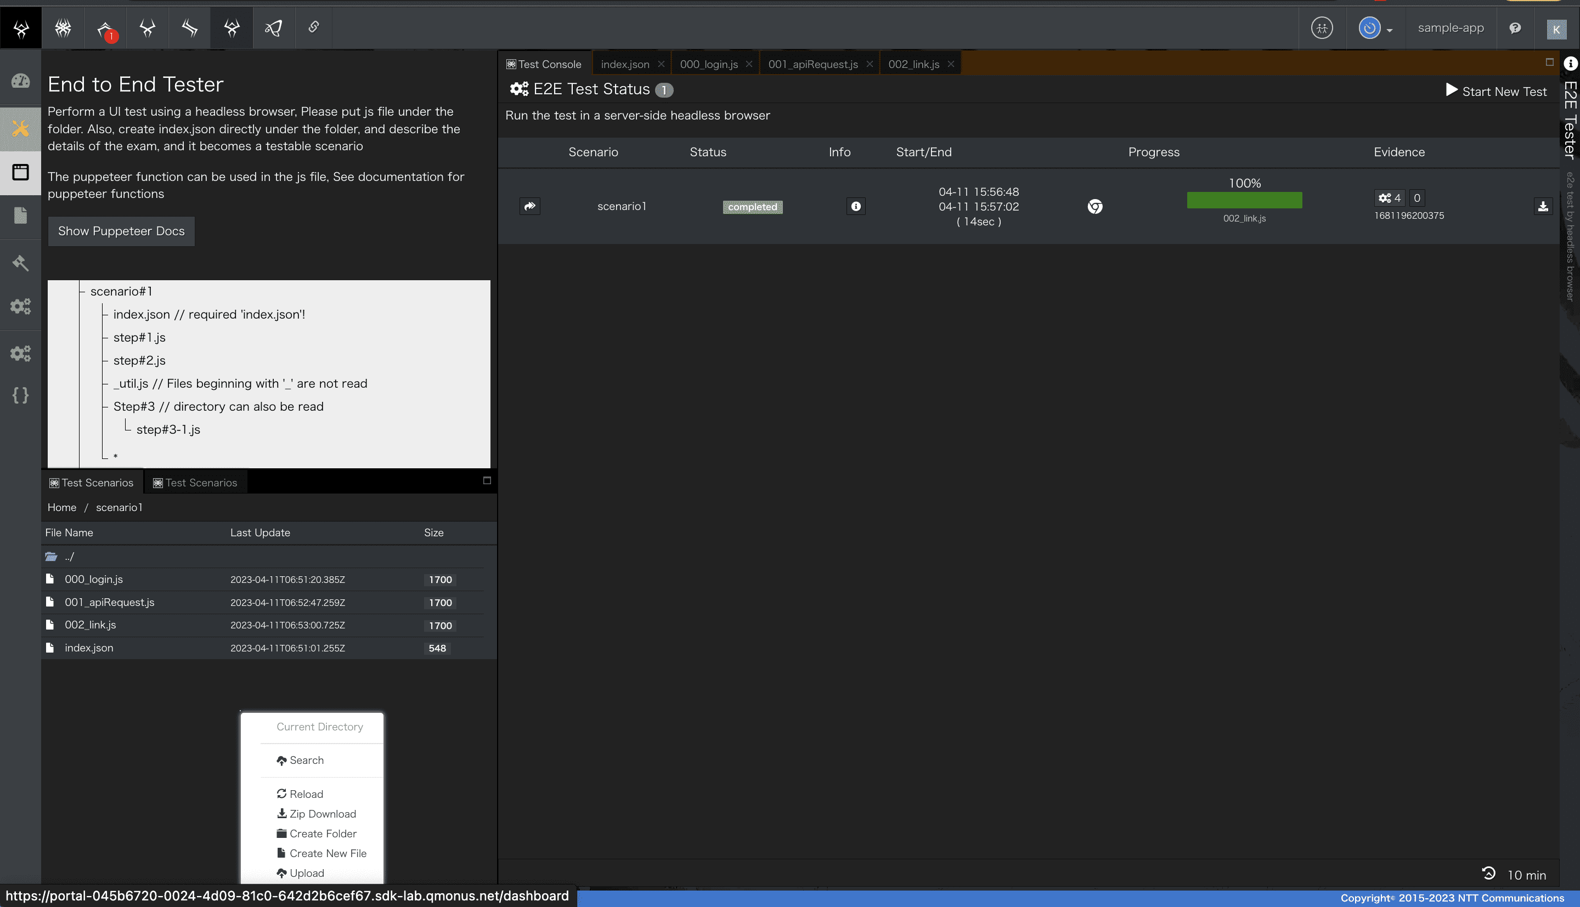Open parent directory ../ folder
Viewport: 1580px width, 907px height.
pyautogui.click(x=69, y=556)
